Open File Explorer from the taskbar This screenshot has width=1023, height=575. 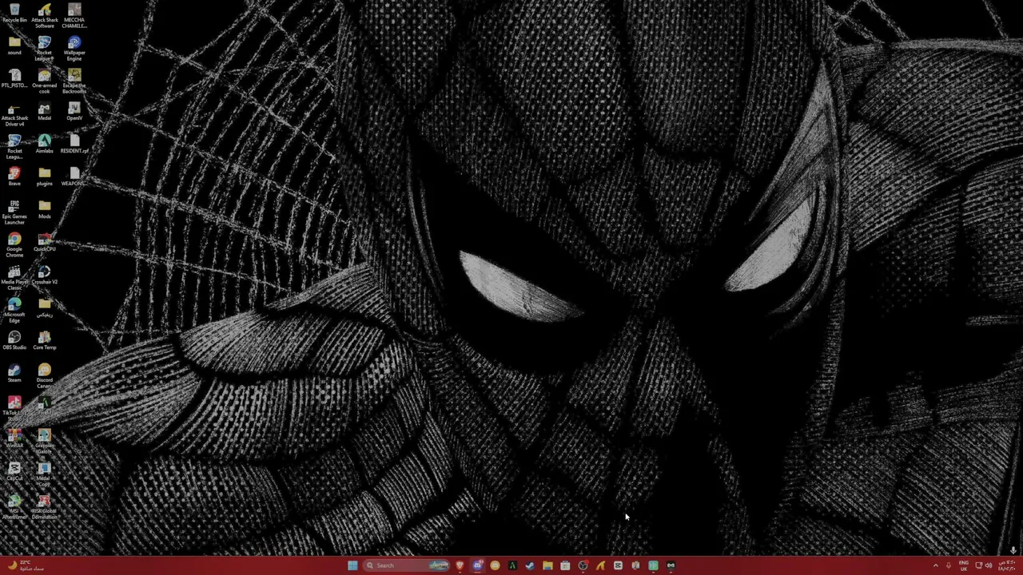click(547, 565)
